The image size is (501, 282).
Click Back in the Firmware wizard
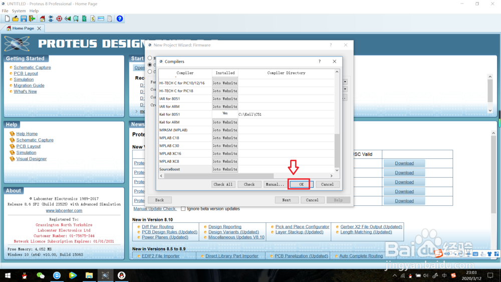(x=159, y=200)
